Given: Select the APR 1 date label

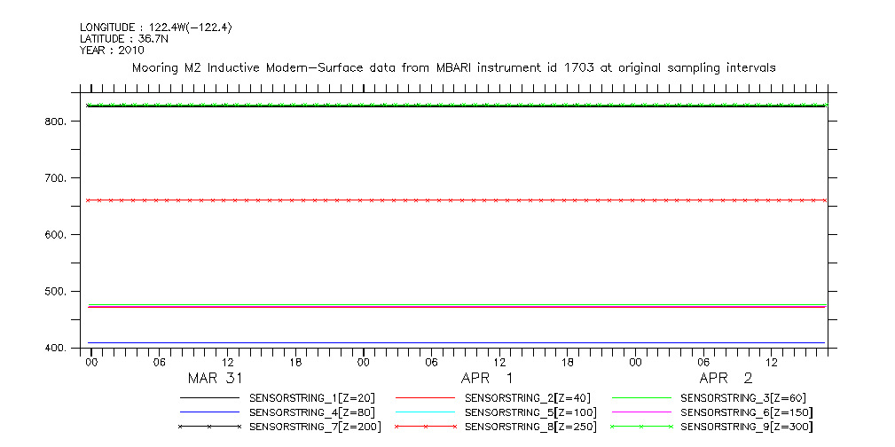Looking at the screenshot, I should [487, 378].
